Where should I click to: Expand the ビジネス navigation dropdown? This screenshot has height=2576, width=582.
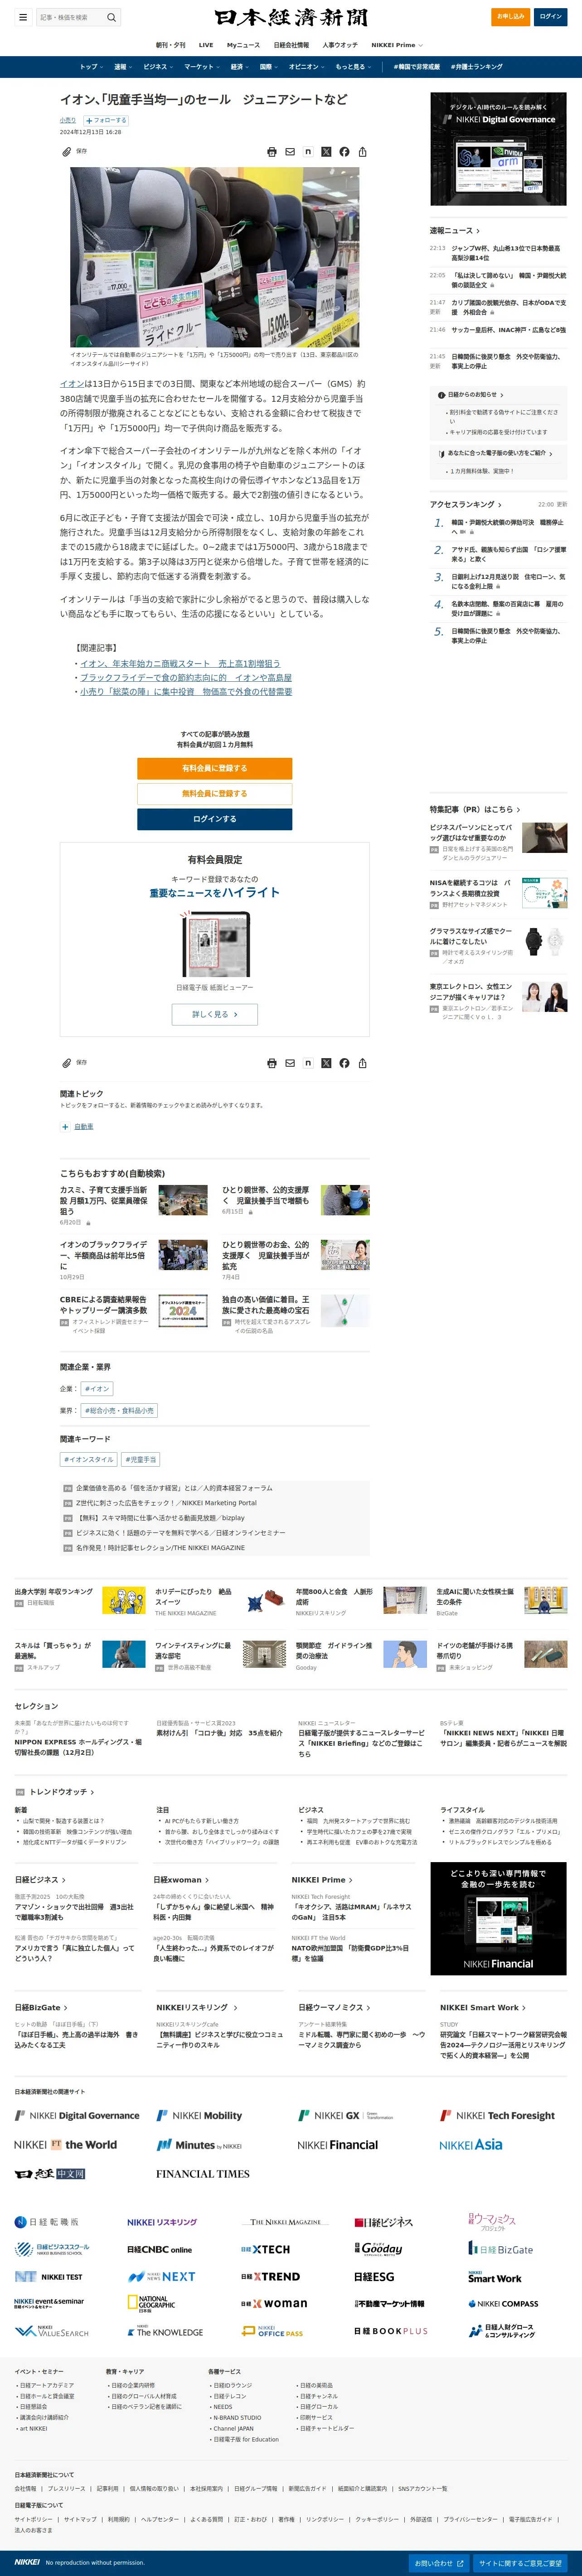pos(158,67)
